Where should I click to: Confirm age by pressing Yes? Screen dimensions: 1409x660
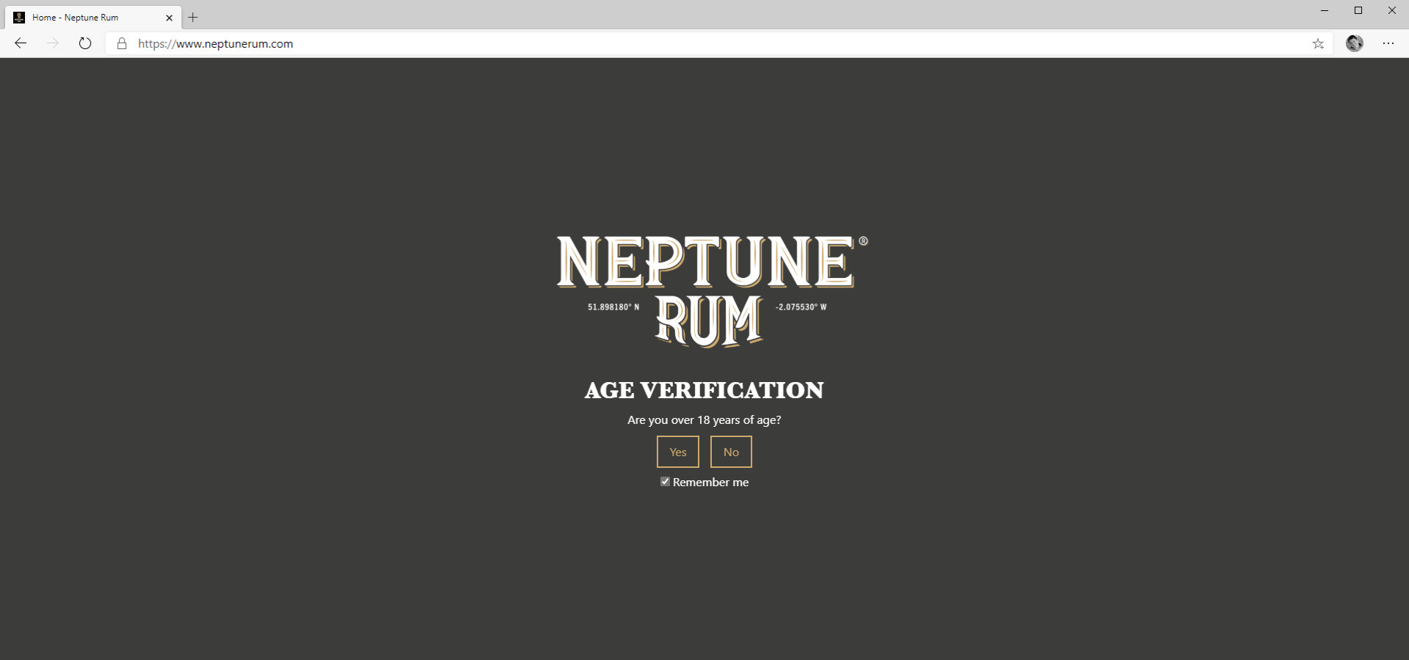[x=677, y=452]
